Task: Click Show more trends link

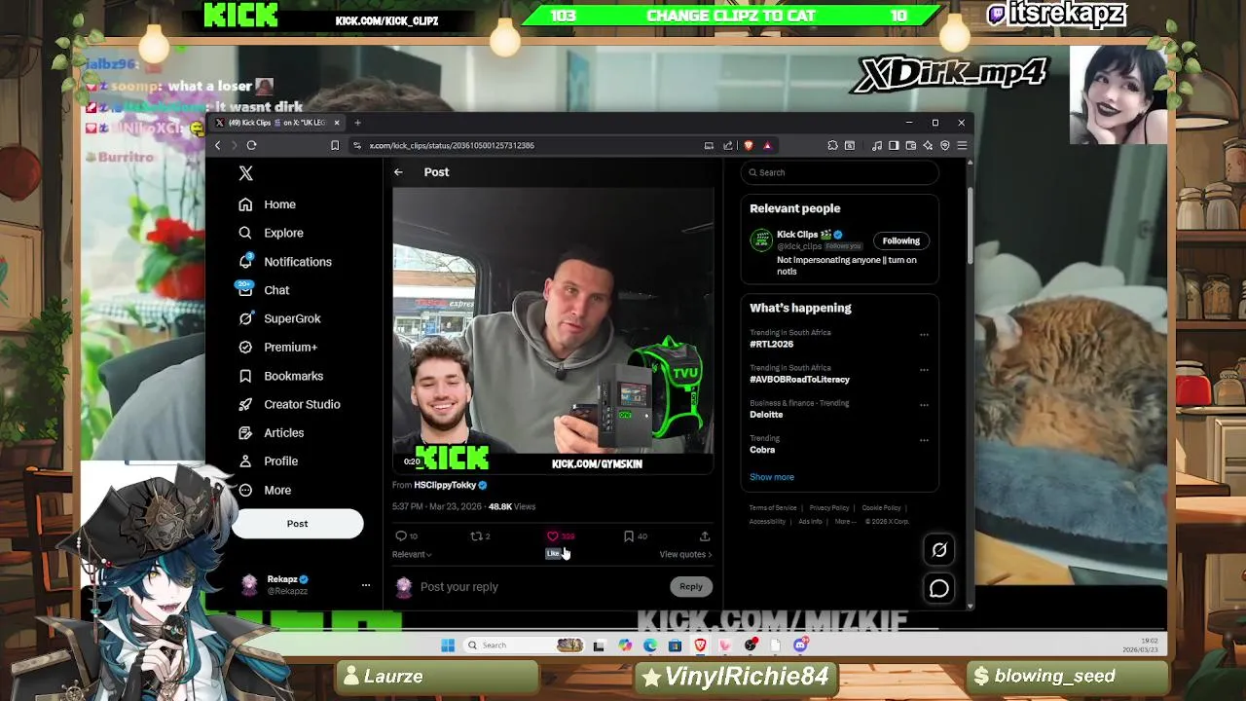Action: (x=772, y=477)
